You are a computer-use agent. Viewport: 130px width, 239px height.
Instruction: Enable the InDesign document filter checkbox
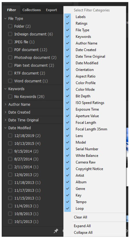tap(10, 34)
